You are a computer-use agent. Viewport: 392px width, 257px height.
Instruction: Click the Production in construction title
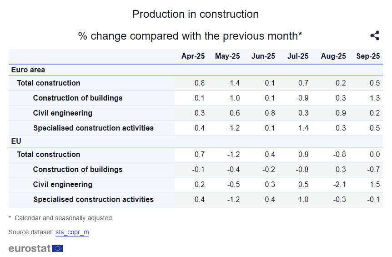pos(196,14)
